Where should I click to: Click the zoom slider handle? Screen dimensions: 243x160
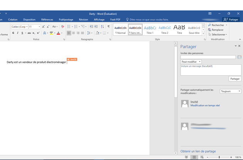219,157
